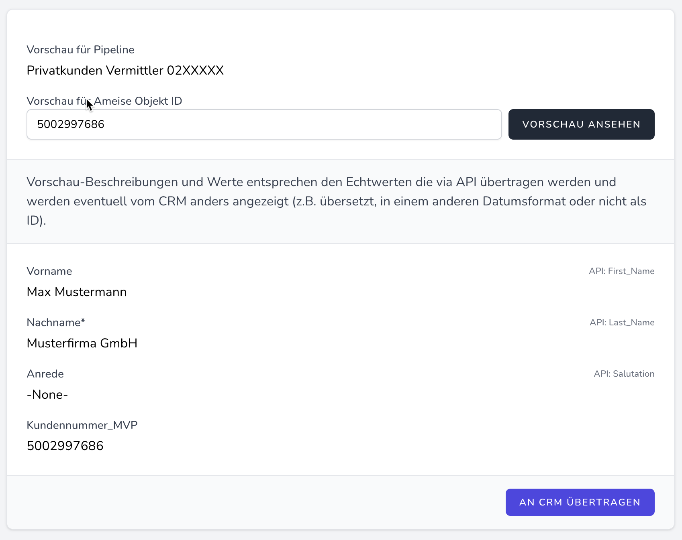
Task: Click the 'API: Last_Name' label
Action: coord(622,323)
